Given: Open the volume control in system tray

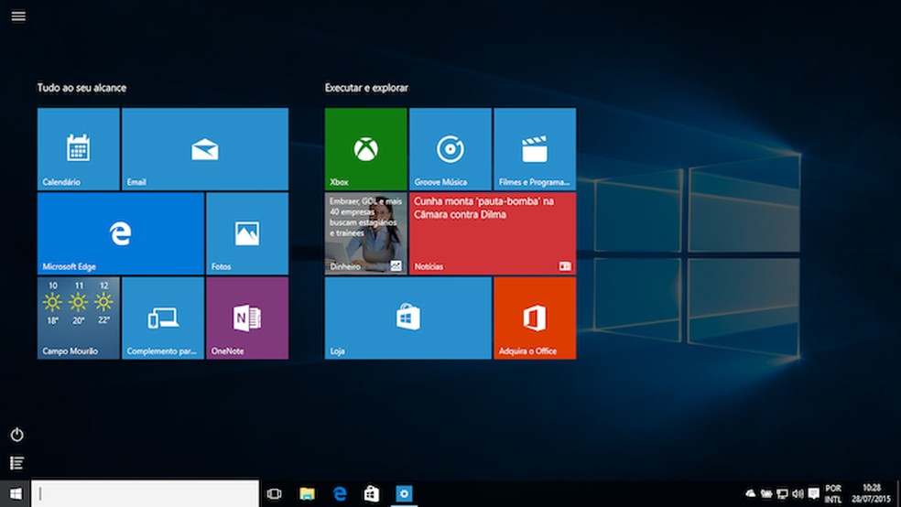Looking at the screenshot, I should click(798, 494).
